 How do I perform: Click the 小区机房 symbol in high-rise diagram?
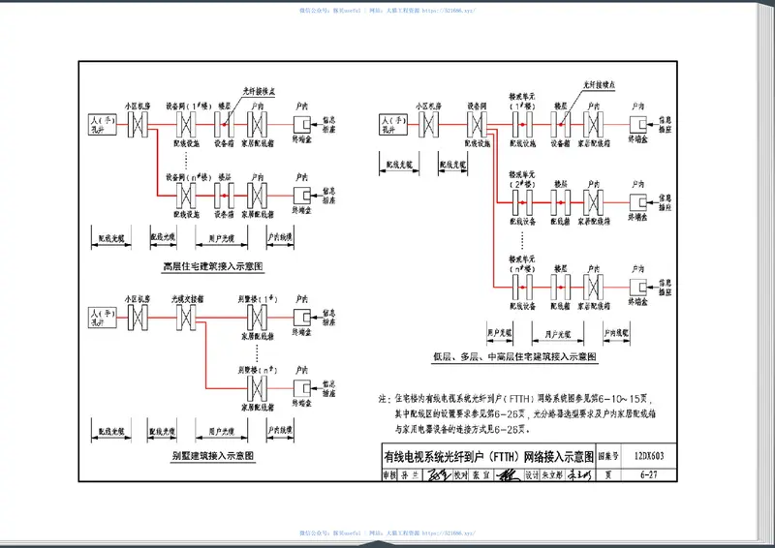point(136,125)
